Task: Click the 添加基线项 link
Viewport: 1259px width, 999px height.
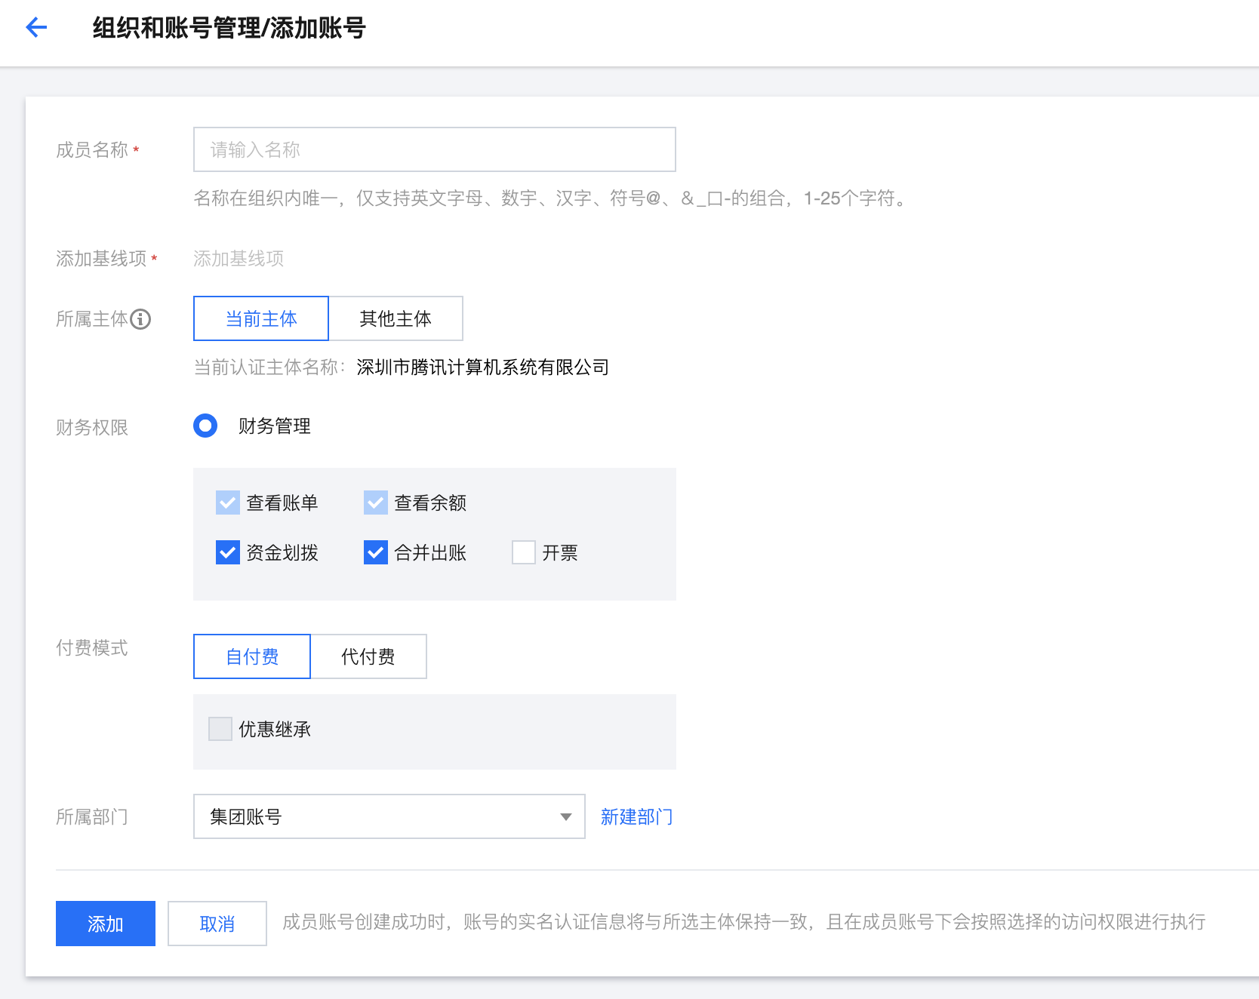Action: [x=239, y=259]
